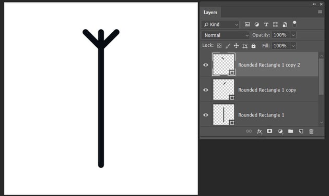Close the Layers panel
This screenshot has height=196, width=329.
point(321,4)
